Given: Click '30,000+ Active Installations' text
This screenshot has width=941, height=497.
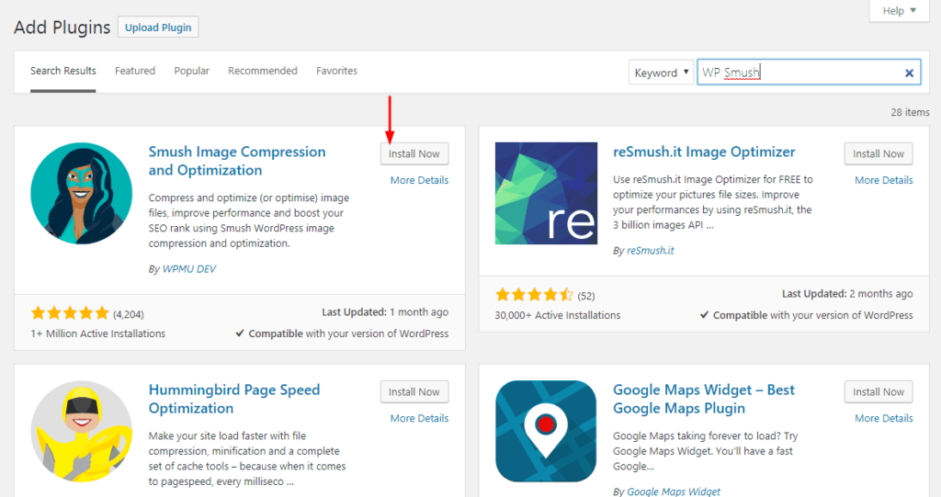Looking at the screenshot, I should point(558,315).
